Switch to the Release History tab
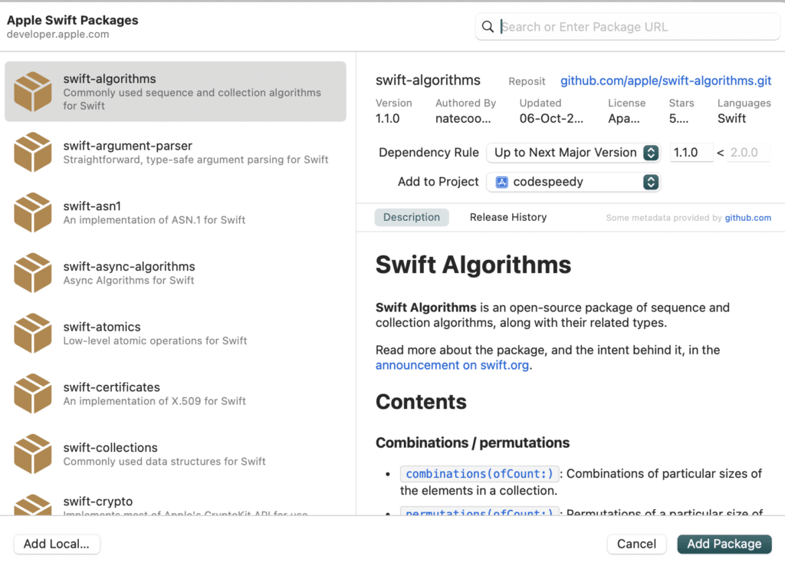Image resolution: width=785 pixels, height=566 pixels. pos(507,217)
